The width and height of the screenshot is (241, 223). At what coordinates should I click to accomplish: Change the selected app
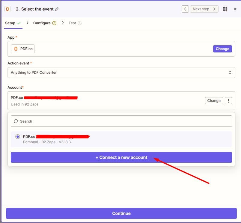(222, 49)
